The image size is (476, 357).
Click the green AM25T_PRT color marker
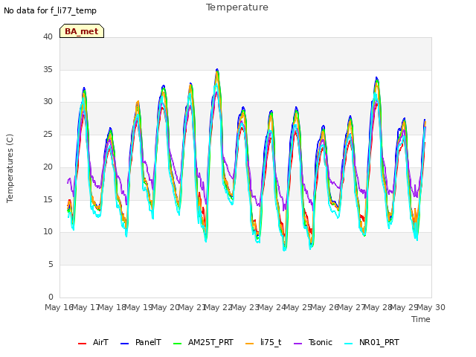(177, 344)
